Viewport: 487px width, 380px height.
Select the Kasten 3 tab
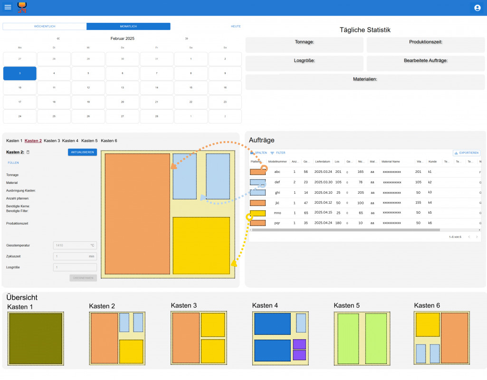click(52, 141)
